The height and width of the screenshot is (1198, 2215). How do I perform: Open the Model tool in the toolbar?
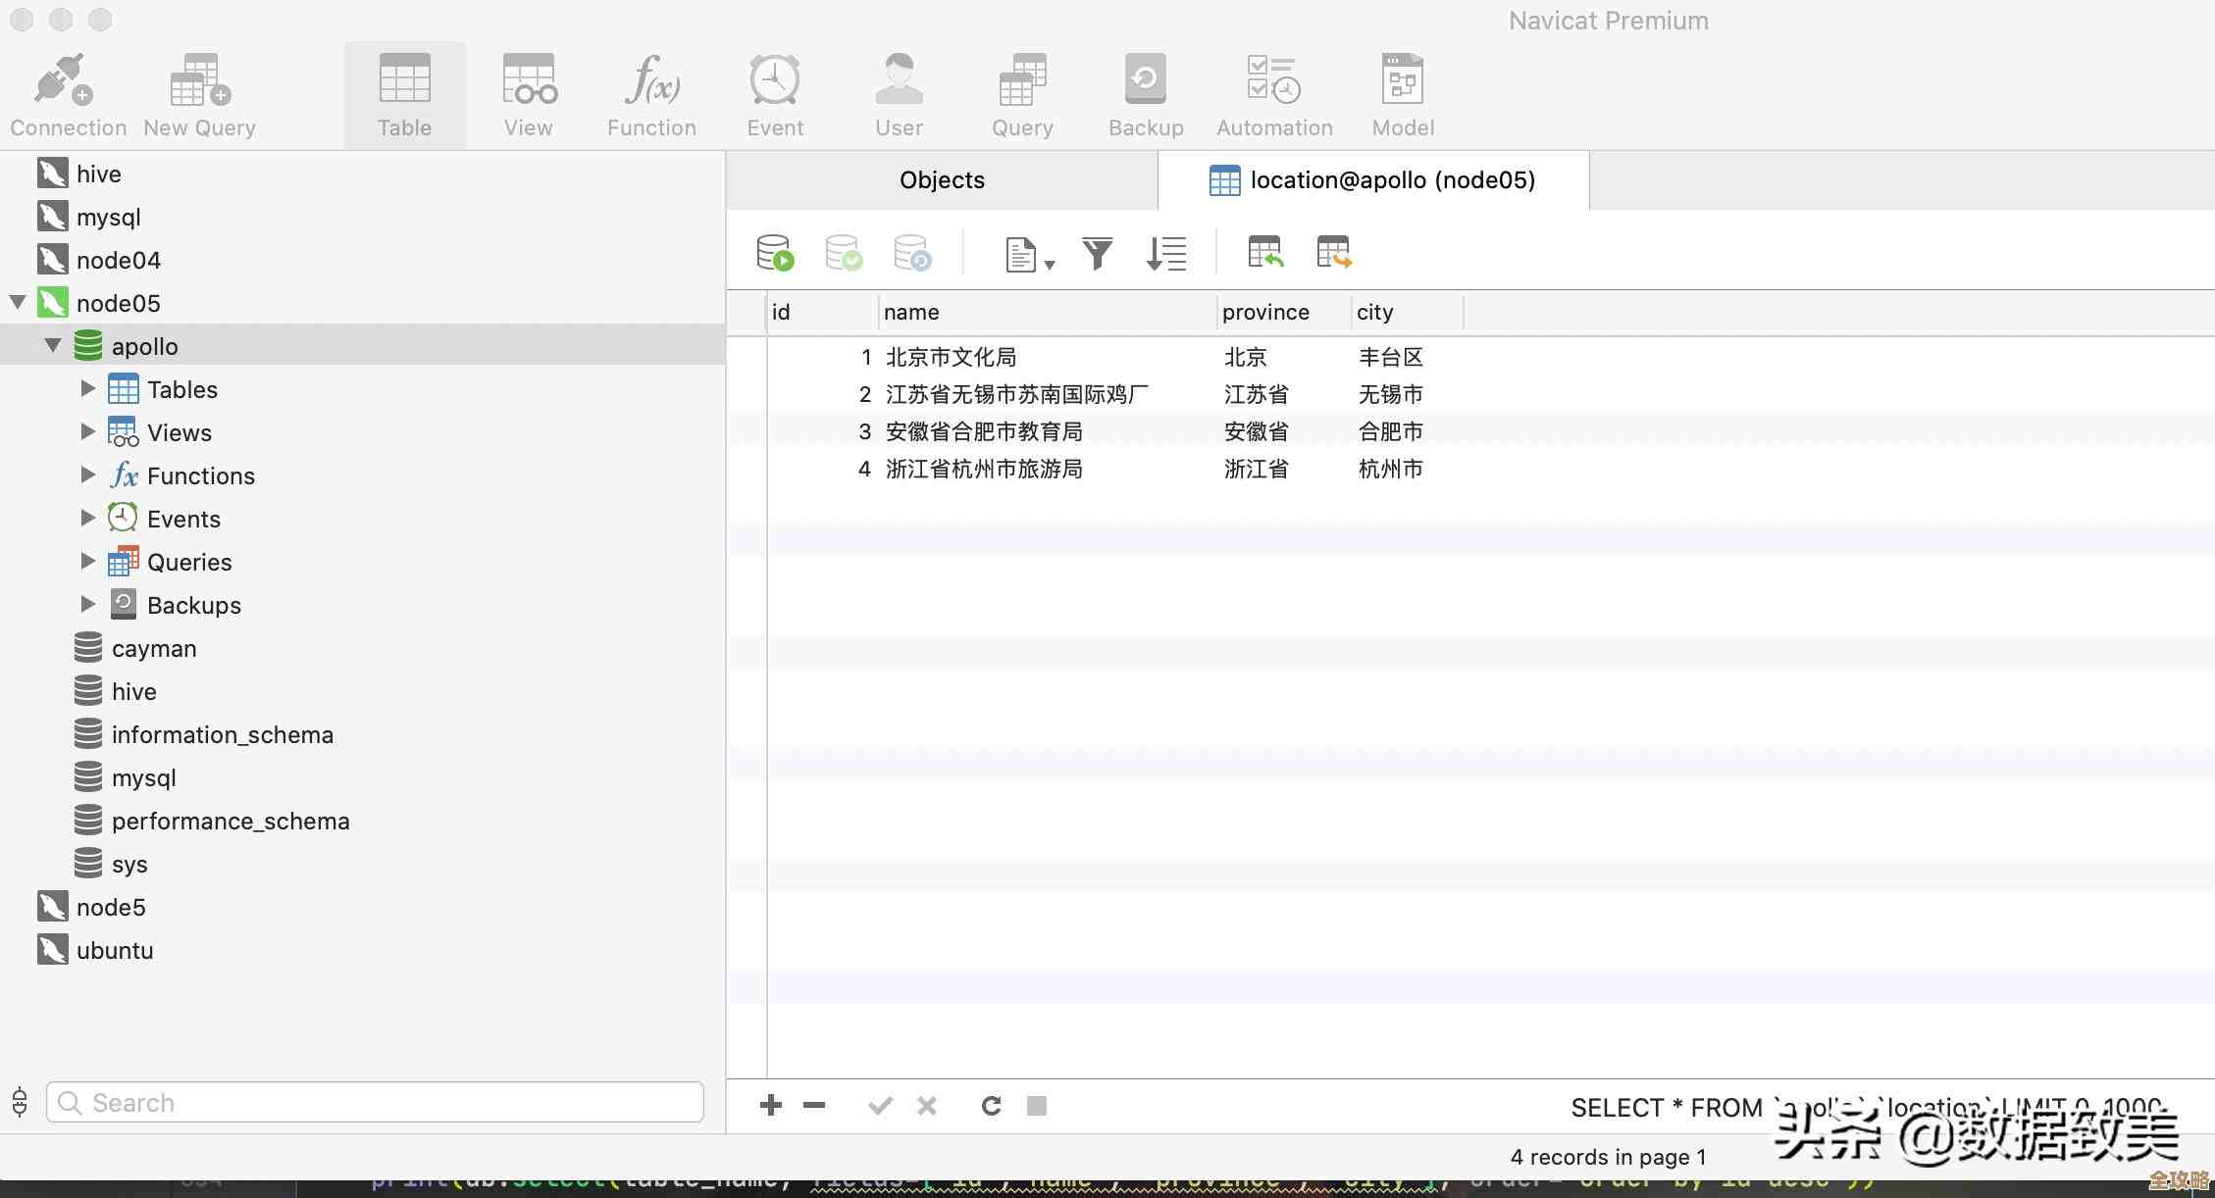(x=1401, y=93)
